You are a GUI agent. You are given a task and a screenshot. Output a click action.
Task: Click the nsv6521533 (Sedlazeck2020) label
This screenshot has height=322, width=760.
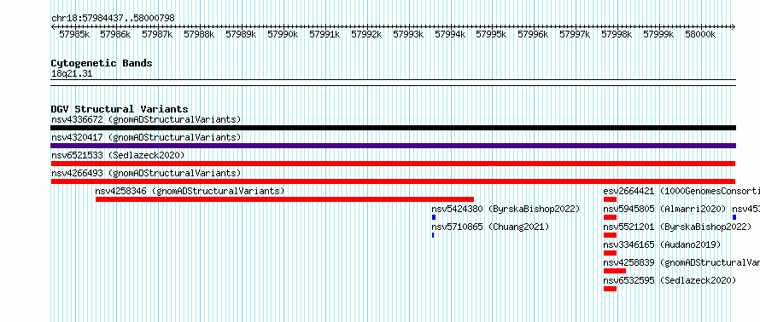tap(118, 155)
